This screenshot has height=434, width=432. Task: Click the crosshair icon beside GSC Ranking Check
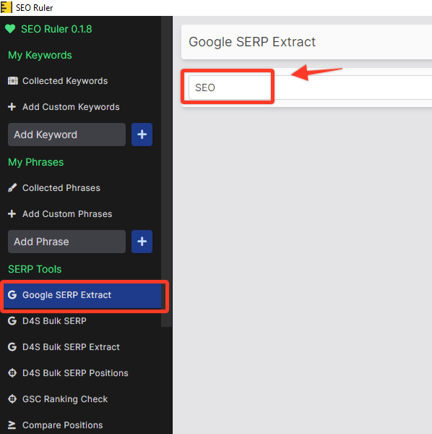click(12, 399)
